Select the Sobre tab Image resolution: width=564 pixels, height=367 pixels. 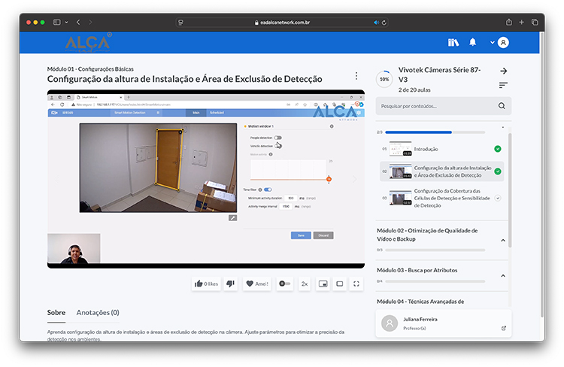56,312
